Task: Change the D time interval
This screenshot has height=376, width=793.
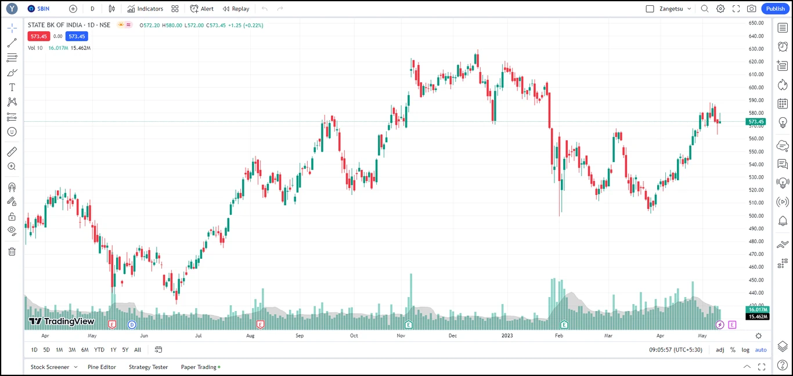Action: 92,9
